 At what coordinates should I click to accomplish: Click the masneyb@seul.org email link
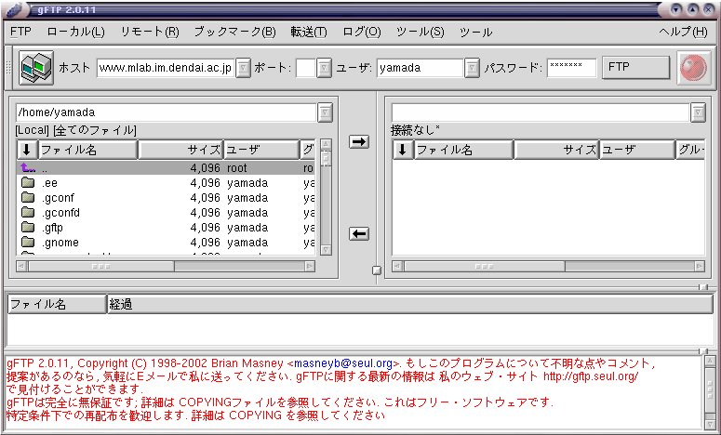[343, 363]
